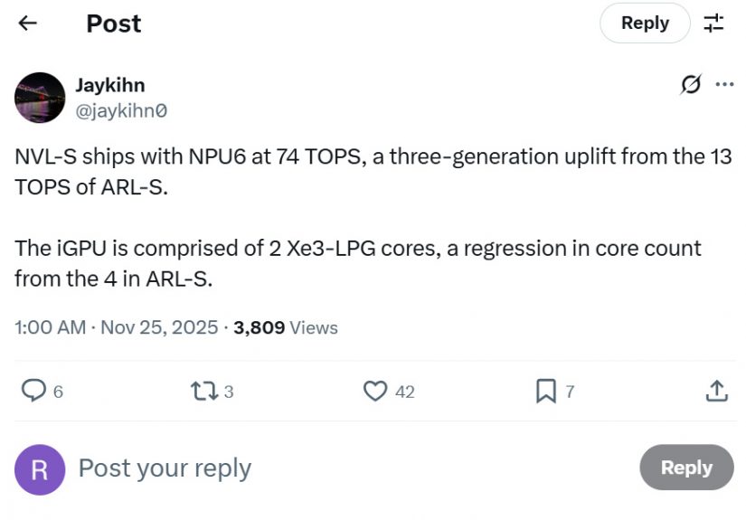The image size is (746, 520).
Task: Visit the @jaykihn0 handle link
Action: 120,110
